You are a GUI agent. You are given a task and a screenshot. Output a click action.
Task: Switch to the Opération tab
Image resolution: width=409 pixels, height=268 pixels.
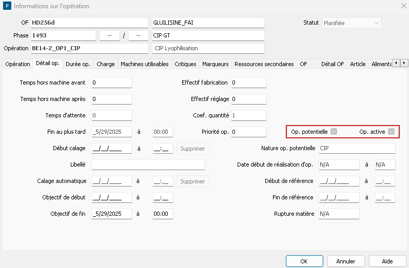17,64
